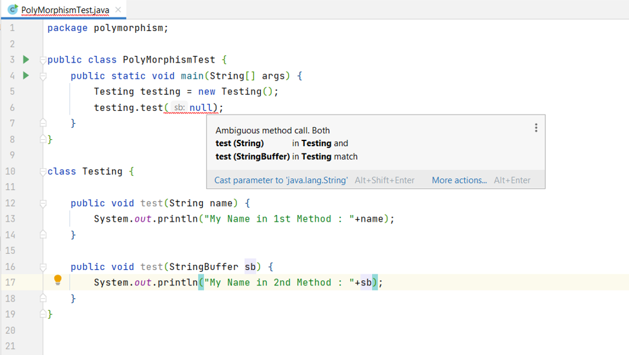Click the Java class icon on the tab

point(13,9)
